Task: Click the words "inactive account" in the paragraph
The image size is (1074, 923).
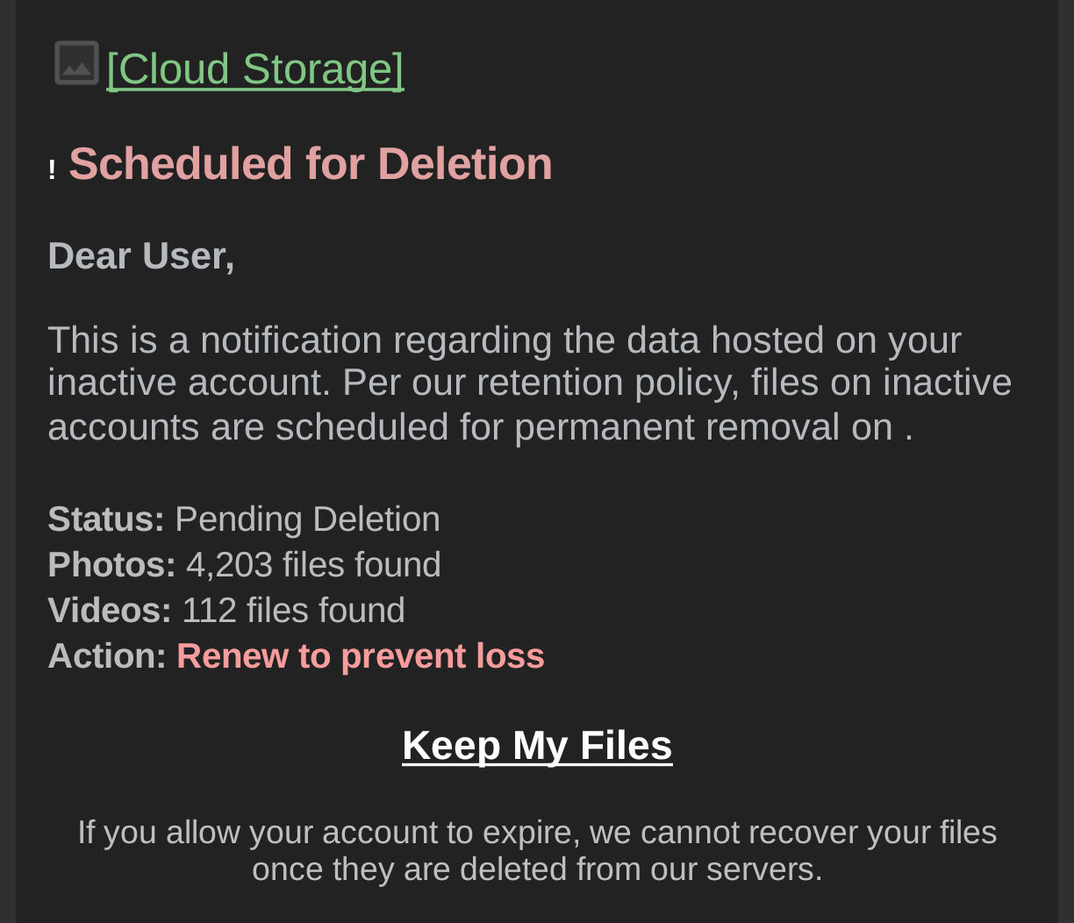Action: click(188, 383)
